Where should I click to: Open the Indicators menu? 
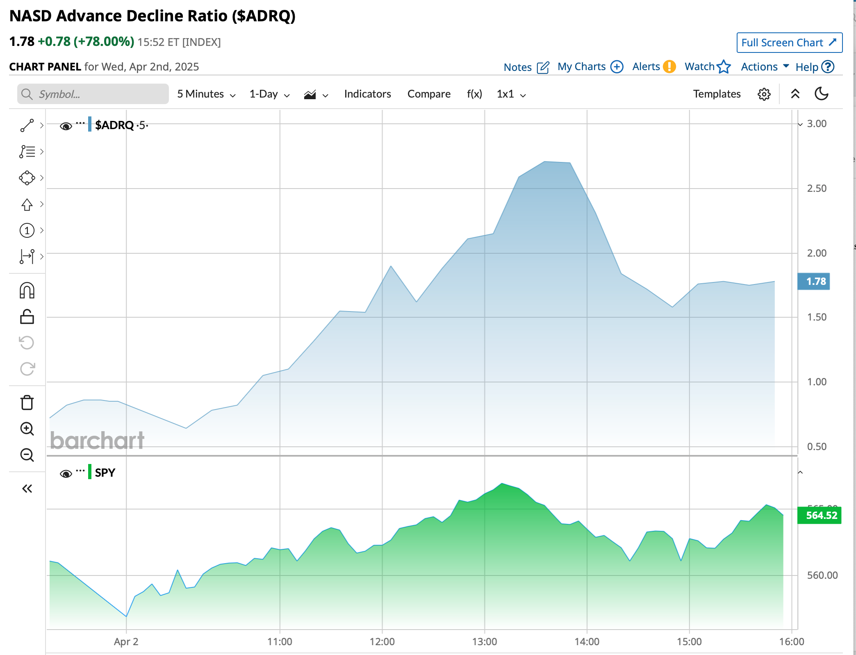click(367, 94)
